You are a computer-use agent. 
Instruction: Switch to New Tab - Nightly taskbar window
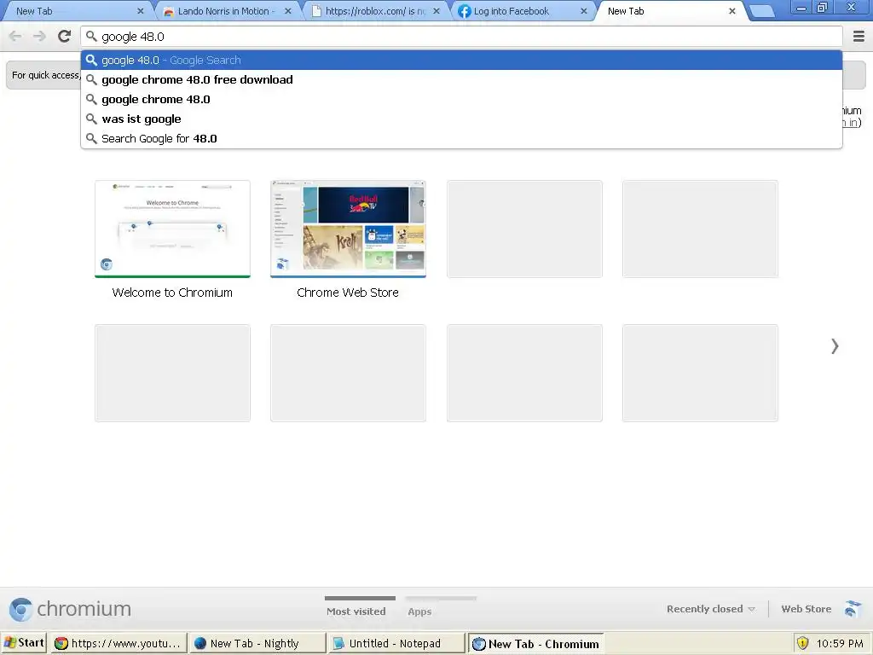(x=257, y=643)
